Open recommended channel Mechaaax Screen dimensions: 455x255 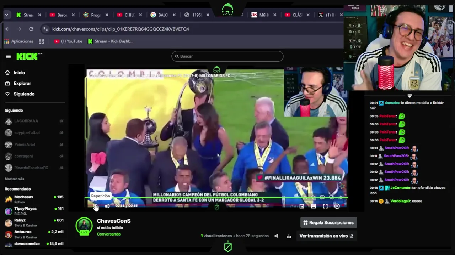coord(34,199)
